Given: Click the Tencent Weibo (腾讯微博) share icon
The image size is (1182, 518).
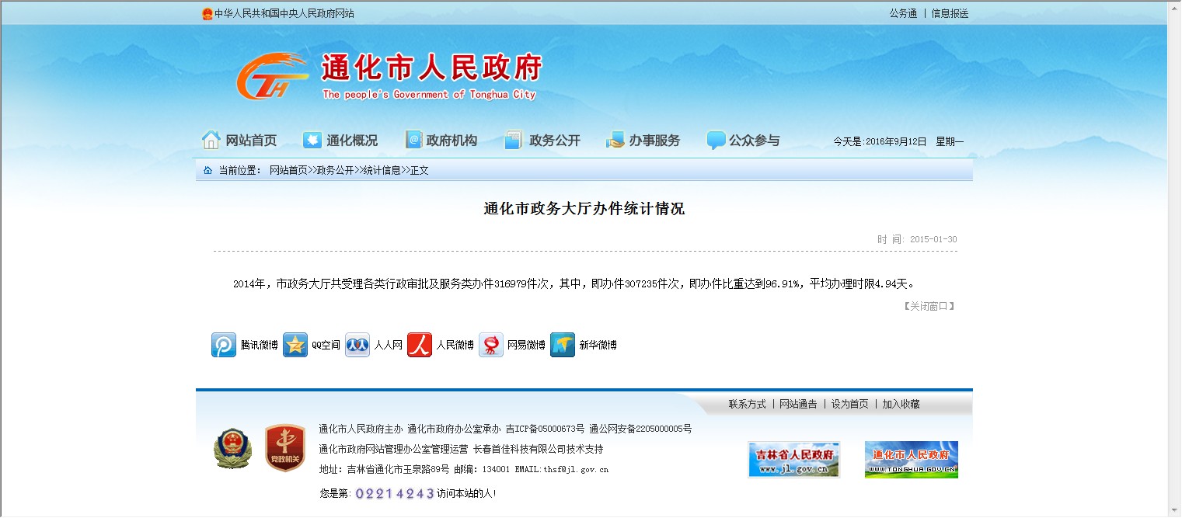Looking at the screenshot, I should click(x=224, y=345).
